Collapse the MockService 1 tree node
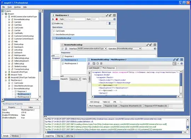 point(6,80)
